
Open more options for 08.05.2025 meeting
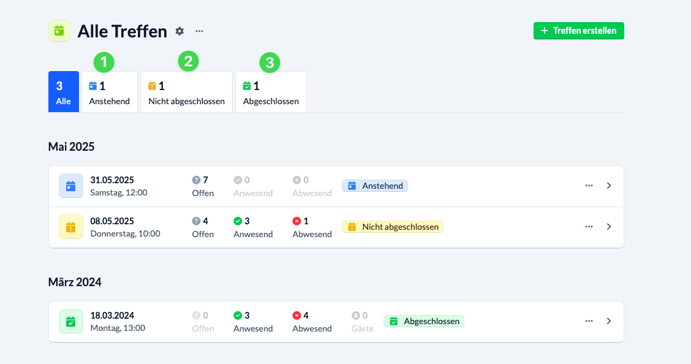click(589, 227)
